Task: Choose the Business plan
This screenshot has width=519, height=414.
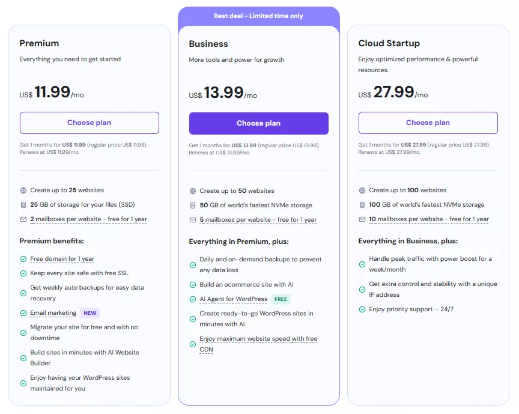Action: click(x=259, y=123)
